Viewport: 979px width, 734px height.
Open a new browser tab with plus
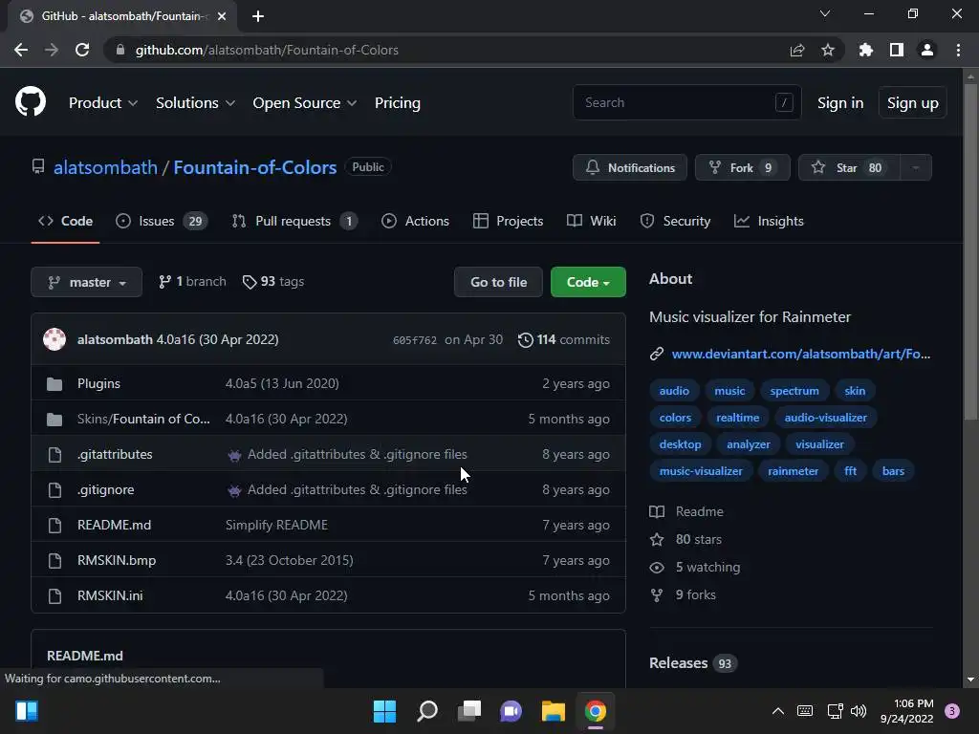[x=258, y=16]
